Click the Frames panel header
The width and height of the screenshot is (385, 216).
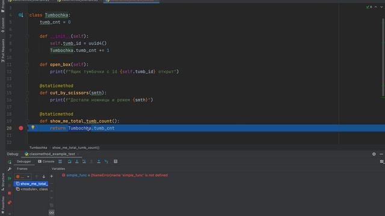(x=22, y=169)
